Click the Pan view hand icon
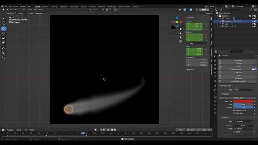Viewport: 258px width, 145px height. pos(181,33)
